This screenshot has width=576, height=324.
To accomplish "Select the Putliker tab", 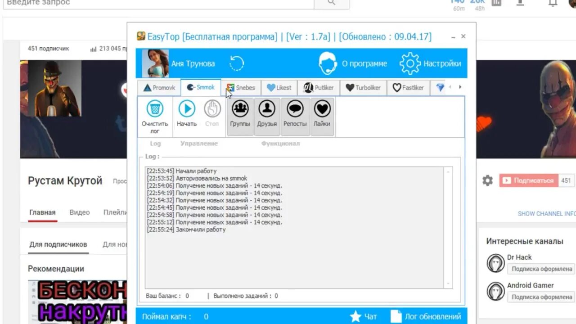I will tap(318, 88).
